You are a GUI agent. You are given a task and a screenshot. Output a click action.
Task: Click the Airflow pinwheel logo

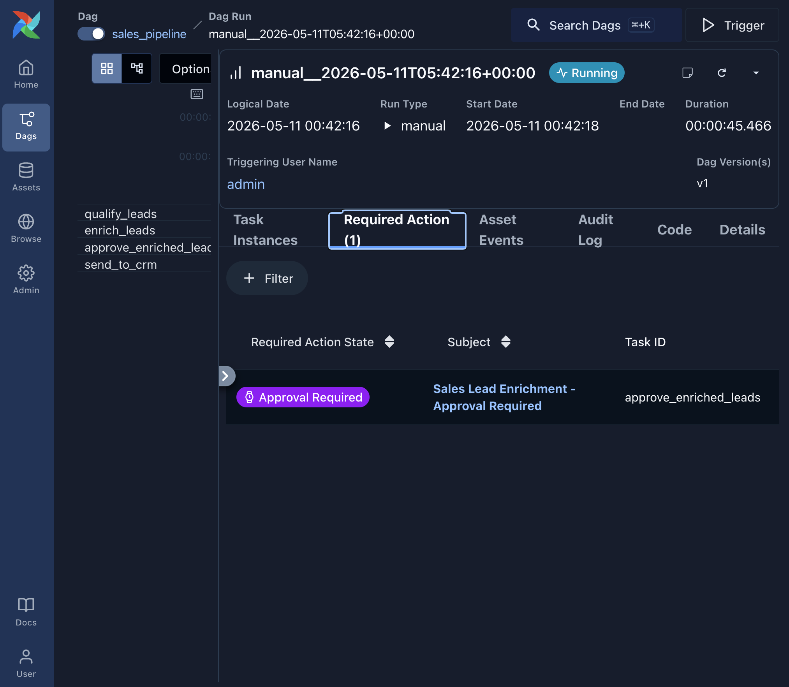click(x=26, y=25)
